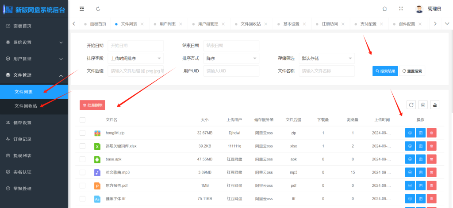
Task: Check the box for 违规关键词库.xlsx row
Action: point(83,146)
